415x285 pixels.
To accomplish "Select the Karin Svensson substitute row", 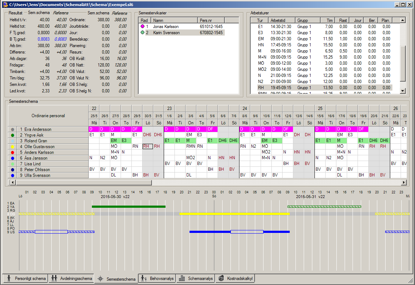I will click(x=182, y=33).
